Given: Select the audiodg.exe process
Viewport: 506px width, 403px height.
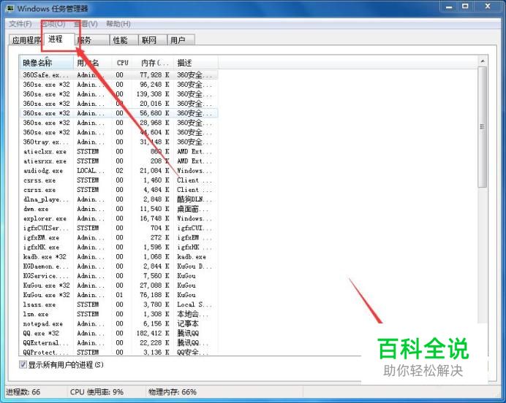Looking at the screenshot, I should pos(118,170).
